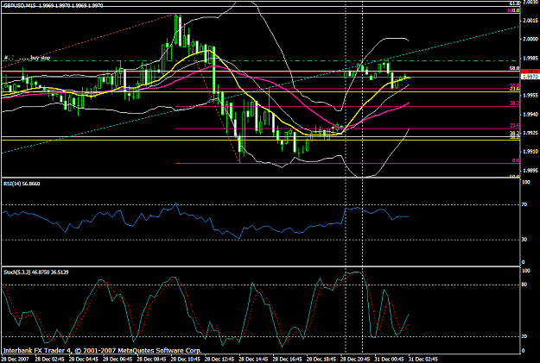Click the 31 Dec 00:45 time label
This screenshot has width=540, height=363.
click(389, 360)
